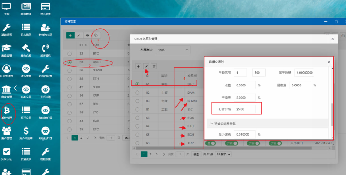Select radio button for trading pair ID 82

[137, 93]
